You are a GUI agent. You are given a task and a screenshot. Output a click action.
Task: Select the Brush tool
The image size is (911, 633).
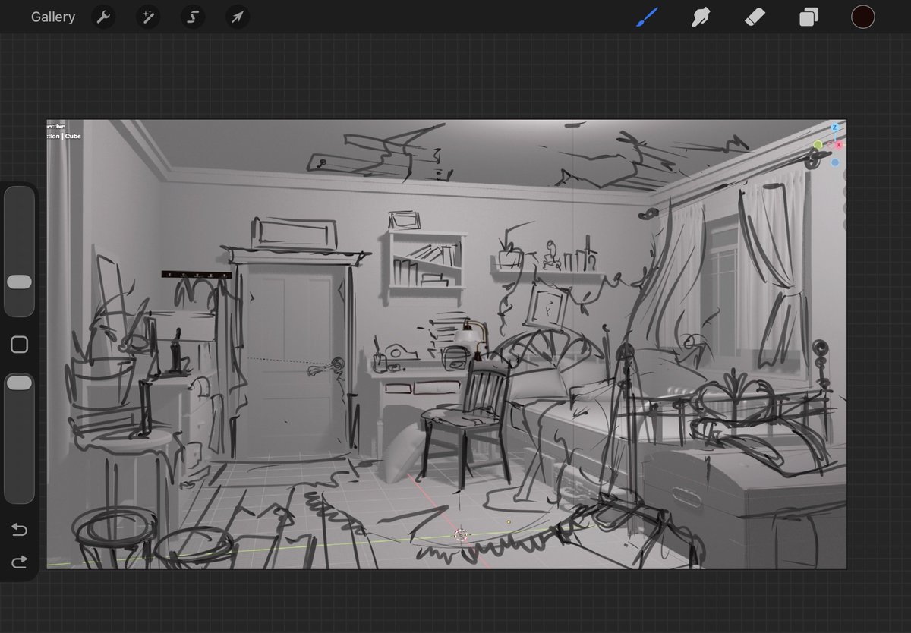[647, 17]
